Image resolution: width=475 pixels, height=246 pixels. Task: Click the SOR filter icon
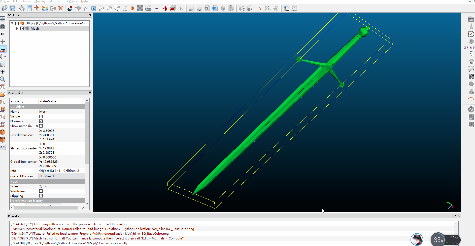tap(148, 8)
